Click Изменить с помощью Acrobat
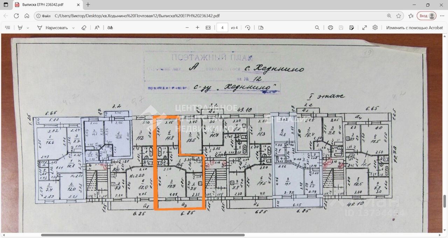Image resolution: width=448 pixels, height=238 pixels. [414, 28]
